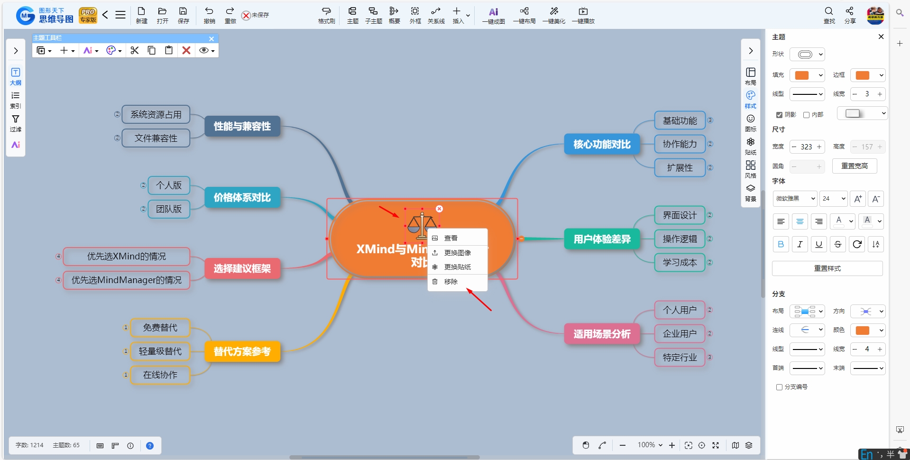Open the 首端 line start dropdown
This screenshot has width=910, height=460.
[807, 368]
